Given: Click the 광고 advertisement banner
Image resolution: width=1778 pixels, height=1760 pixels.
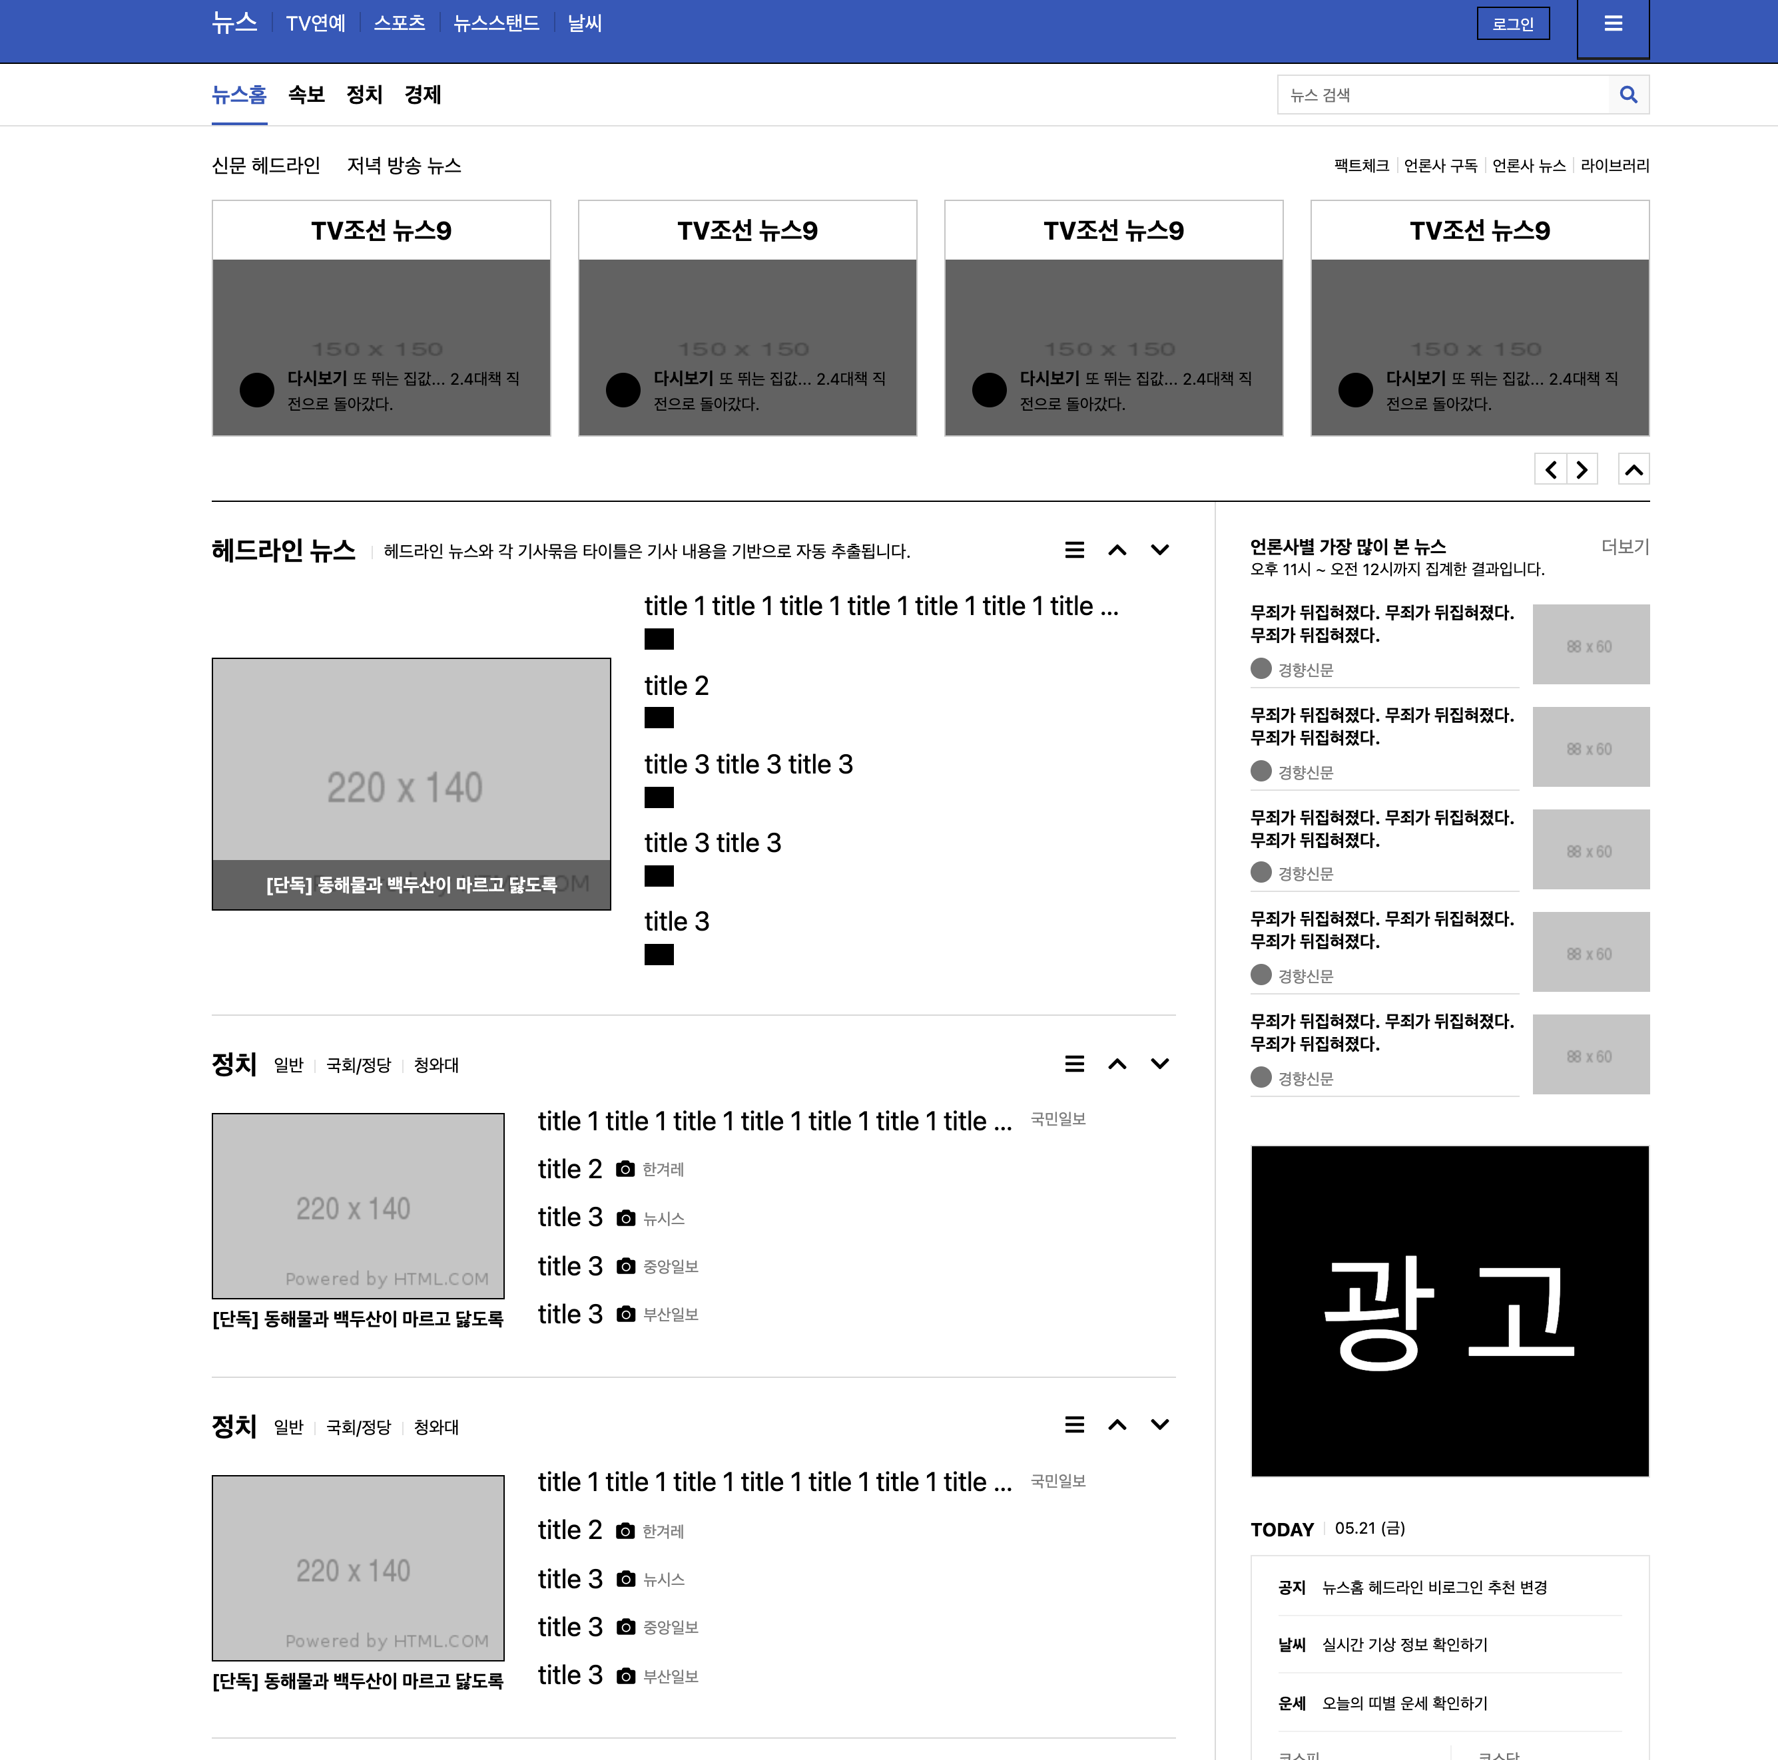Looking at the screenshot, I should point(1450,1310).
